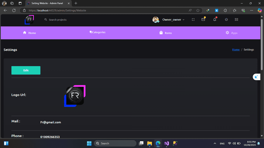
Task: Follow the Home breadcrumb link
Action: 236,50
